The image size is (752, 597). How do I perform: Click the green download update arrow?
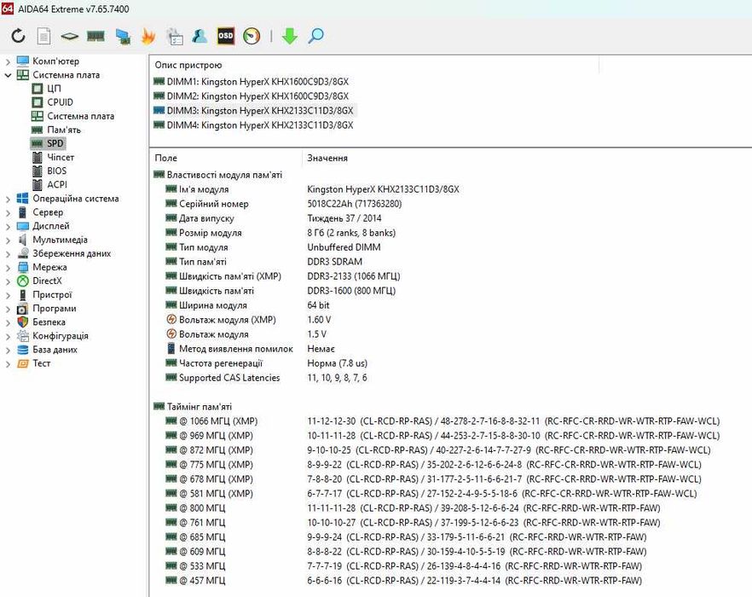[289, 36]
